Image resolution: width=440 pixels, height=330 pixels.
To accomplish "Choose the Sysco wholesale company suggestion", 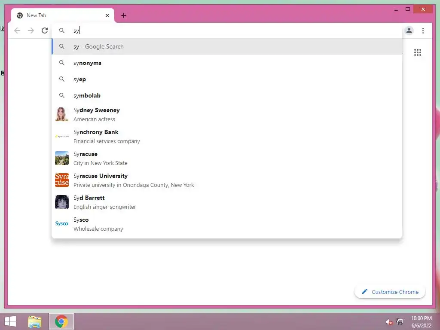I will (x=227, y=224).
